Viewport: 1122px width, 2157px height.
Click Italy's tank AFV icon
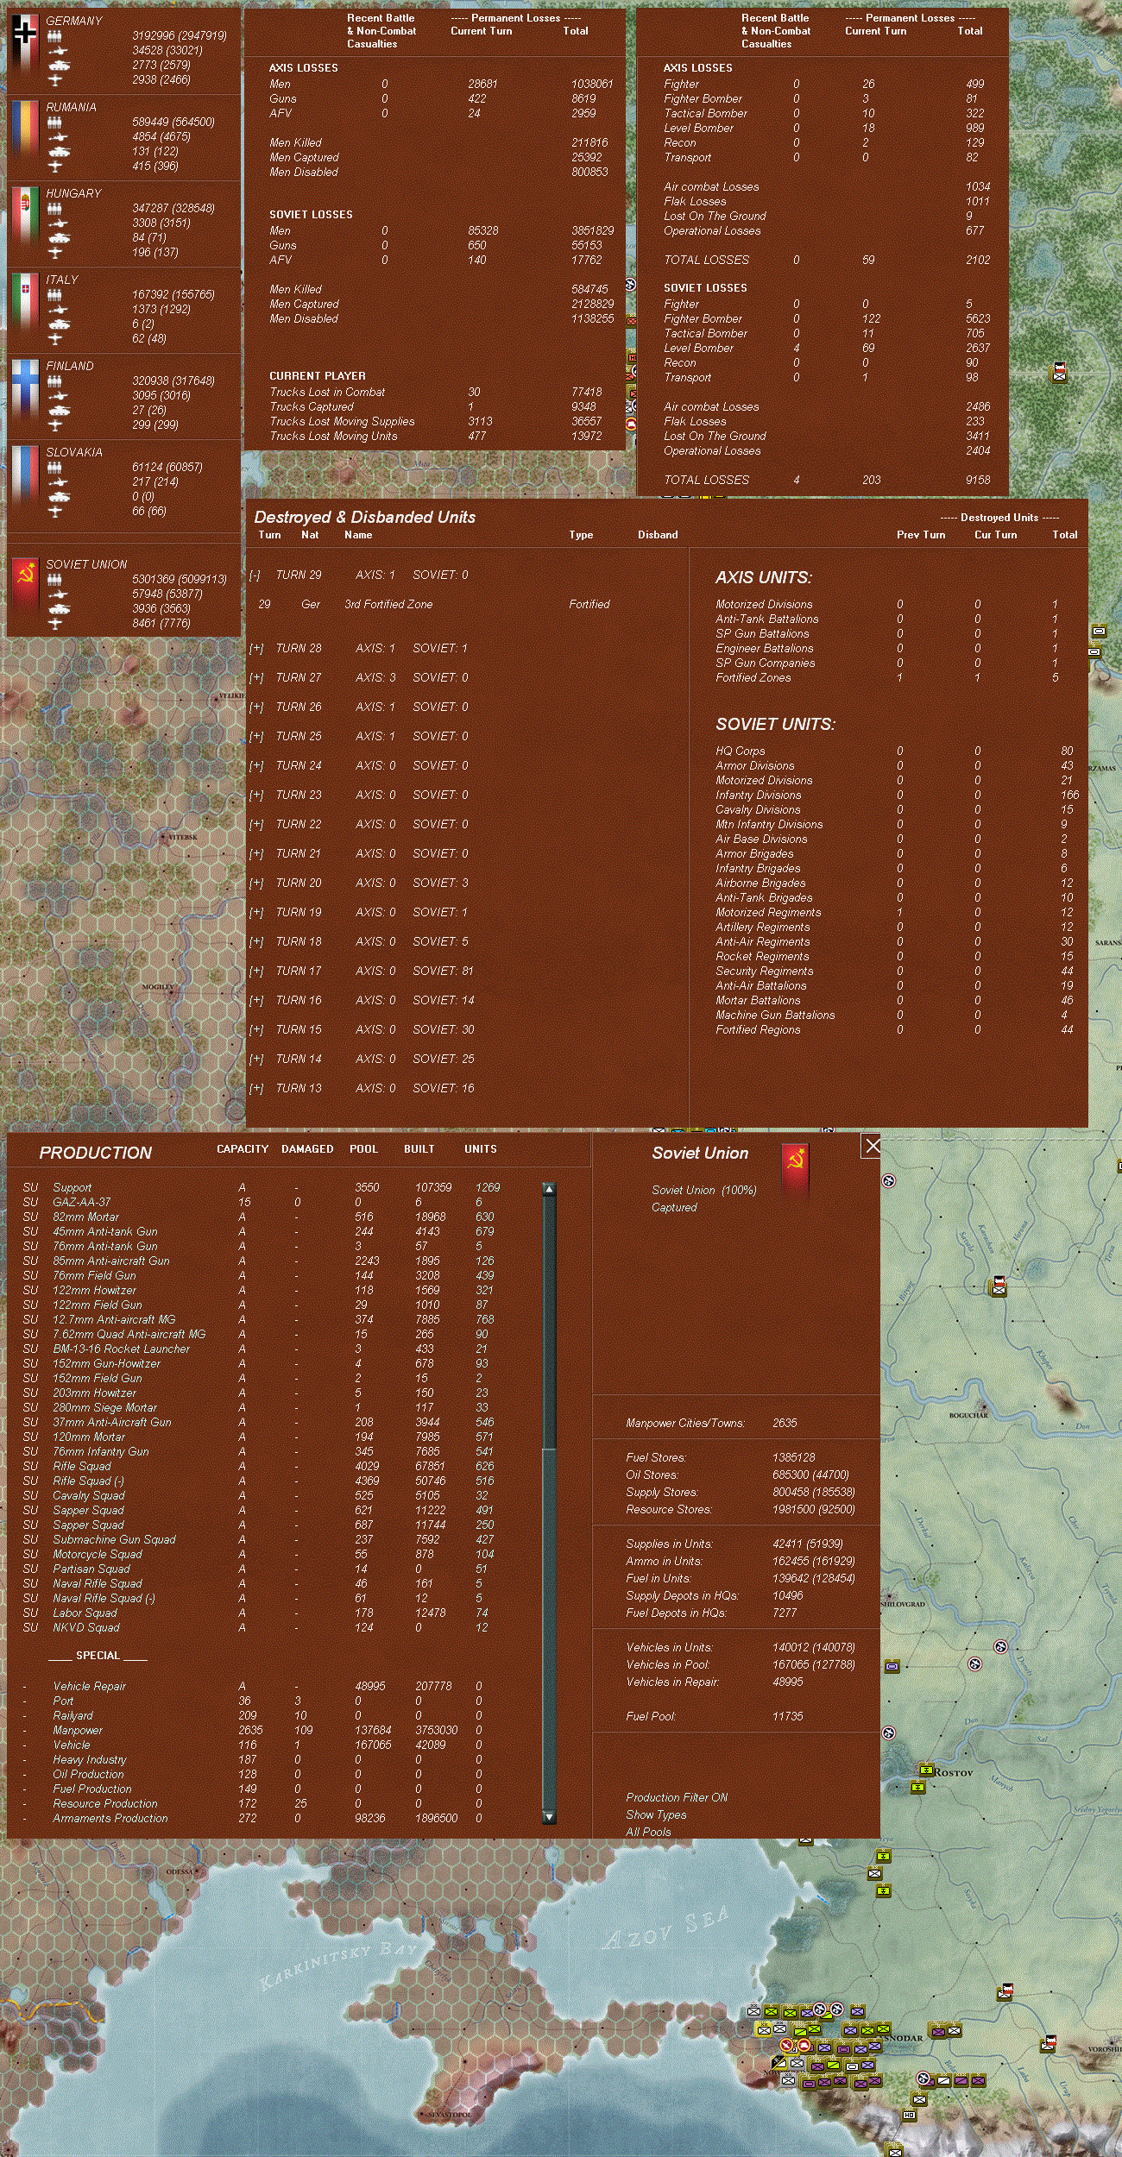coord(58,324)
